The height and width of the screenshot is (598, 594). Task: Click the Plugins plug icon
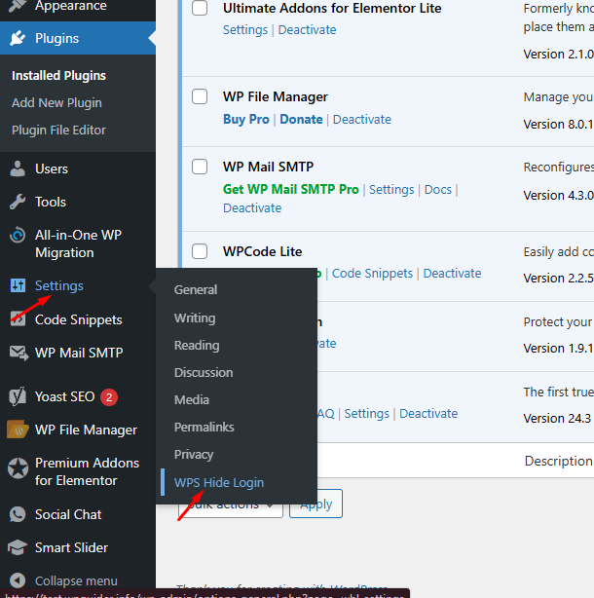(18, 38)
